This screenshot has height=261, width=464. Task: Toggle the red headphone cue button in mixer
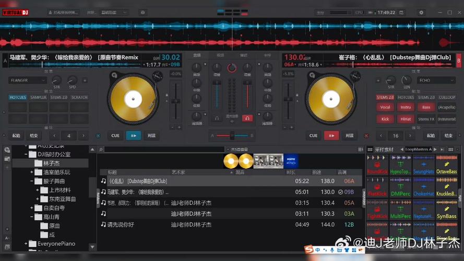click(x=247, y=118)
